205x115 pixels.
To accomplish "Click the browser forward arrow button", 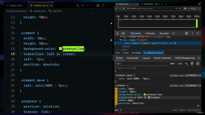I will pos(120,9).
